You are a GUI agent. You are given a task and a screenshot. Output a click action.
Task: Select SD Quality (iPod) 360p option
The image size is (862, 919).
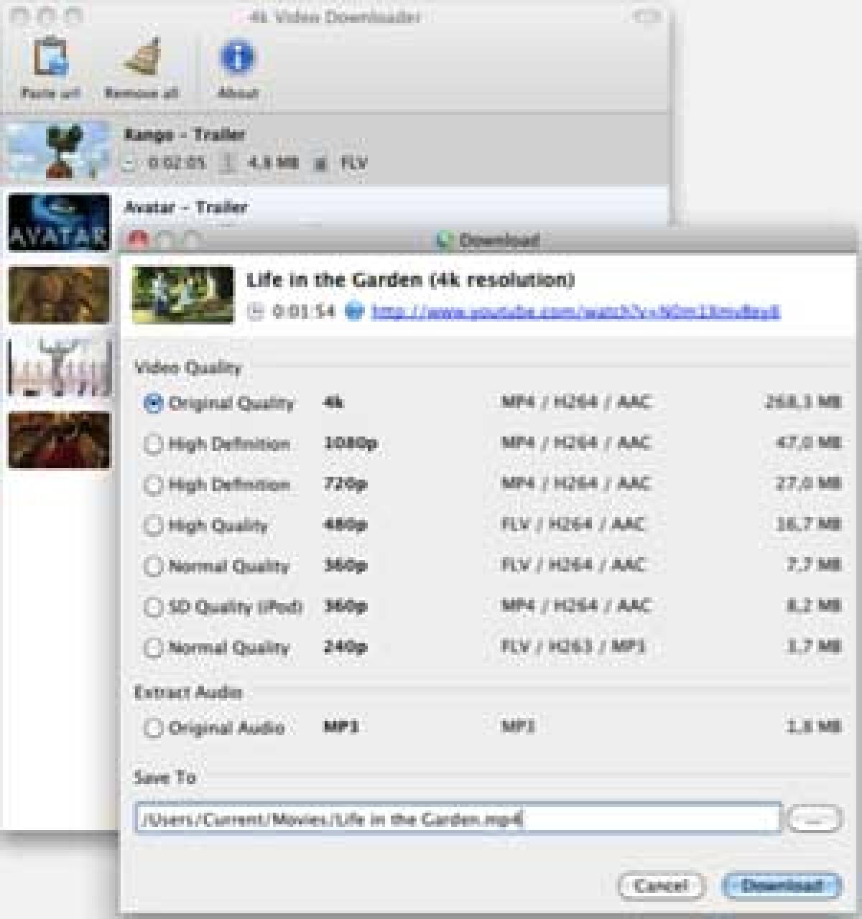click(153, 607)
